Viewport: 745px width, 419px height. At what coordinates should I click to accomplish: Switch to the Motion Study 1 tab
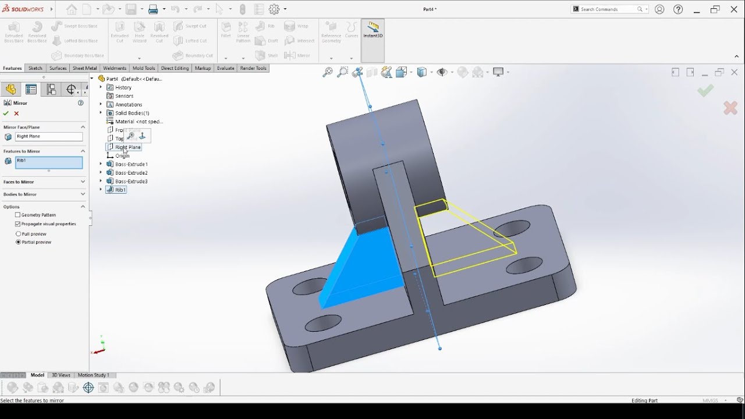point(93,375)
